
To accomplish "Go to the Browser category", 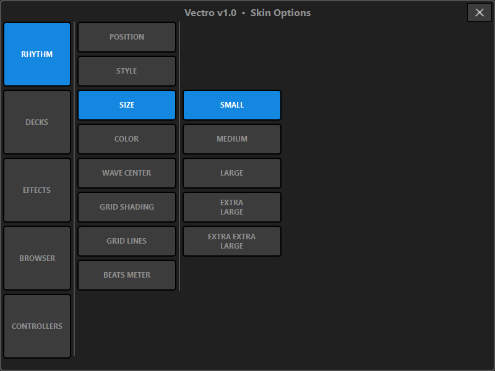I will pyautogui.click(x=37, y=258).
